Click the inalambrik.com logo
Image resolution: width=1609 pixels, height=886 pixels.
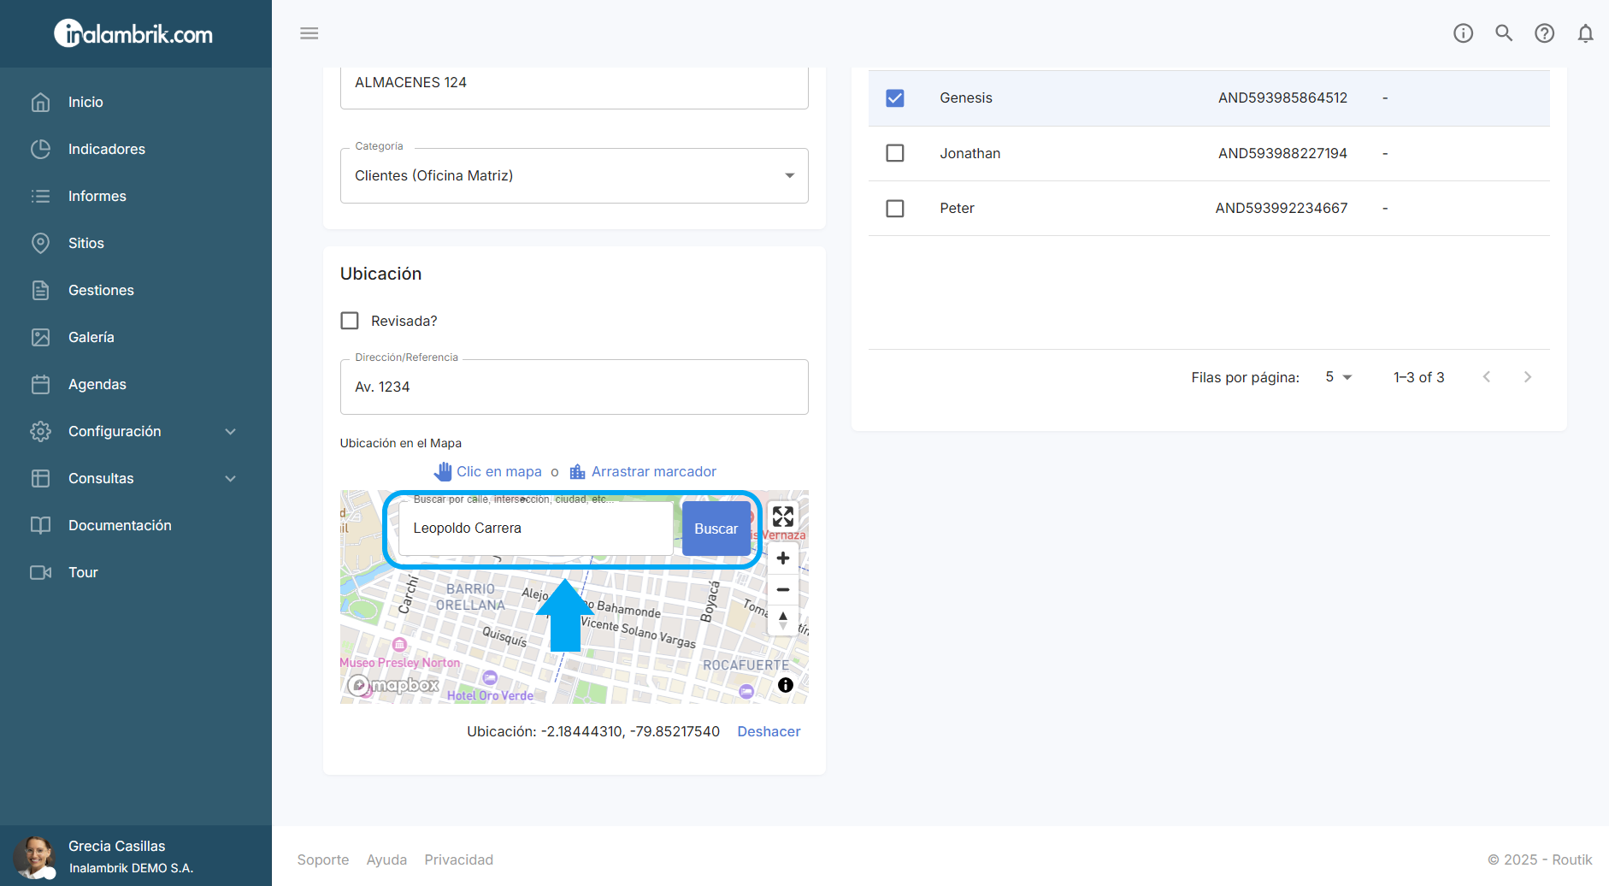click(134, 34)
